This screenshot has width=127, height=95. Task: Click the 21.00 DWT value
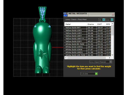coord(100,33)
